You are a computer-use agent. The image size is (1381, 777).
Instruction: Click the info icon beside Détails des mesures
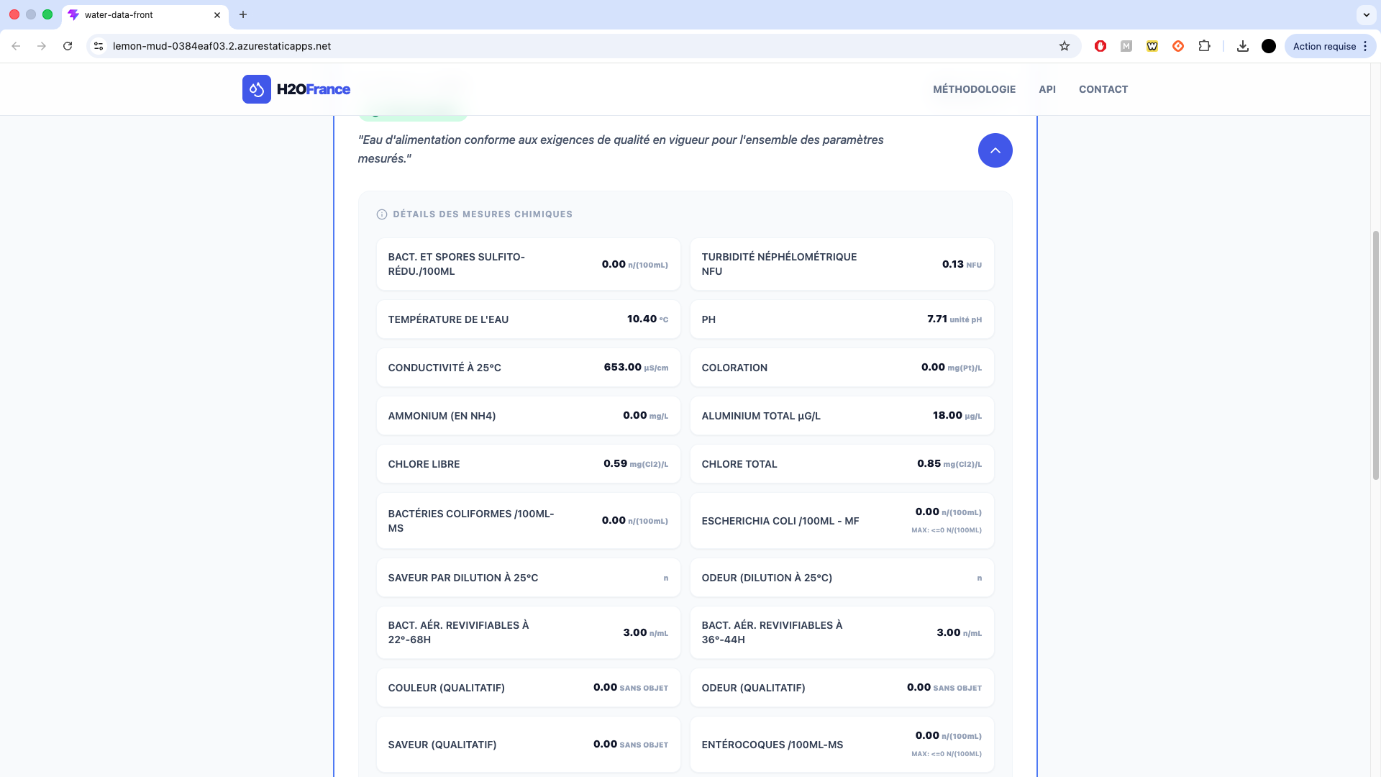[382, 214]
